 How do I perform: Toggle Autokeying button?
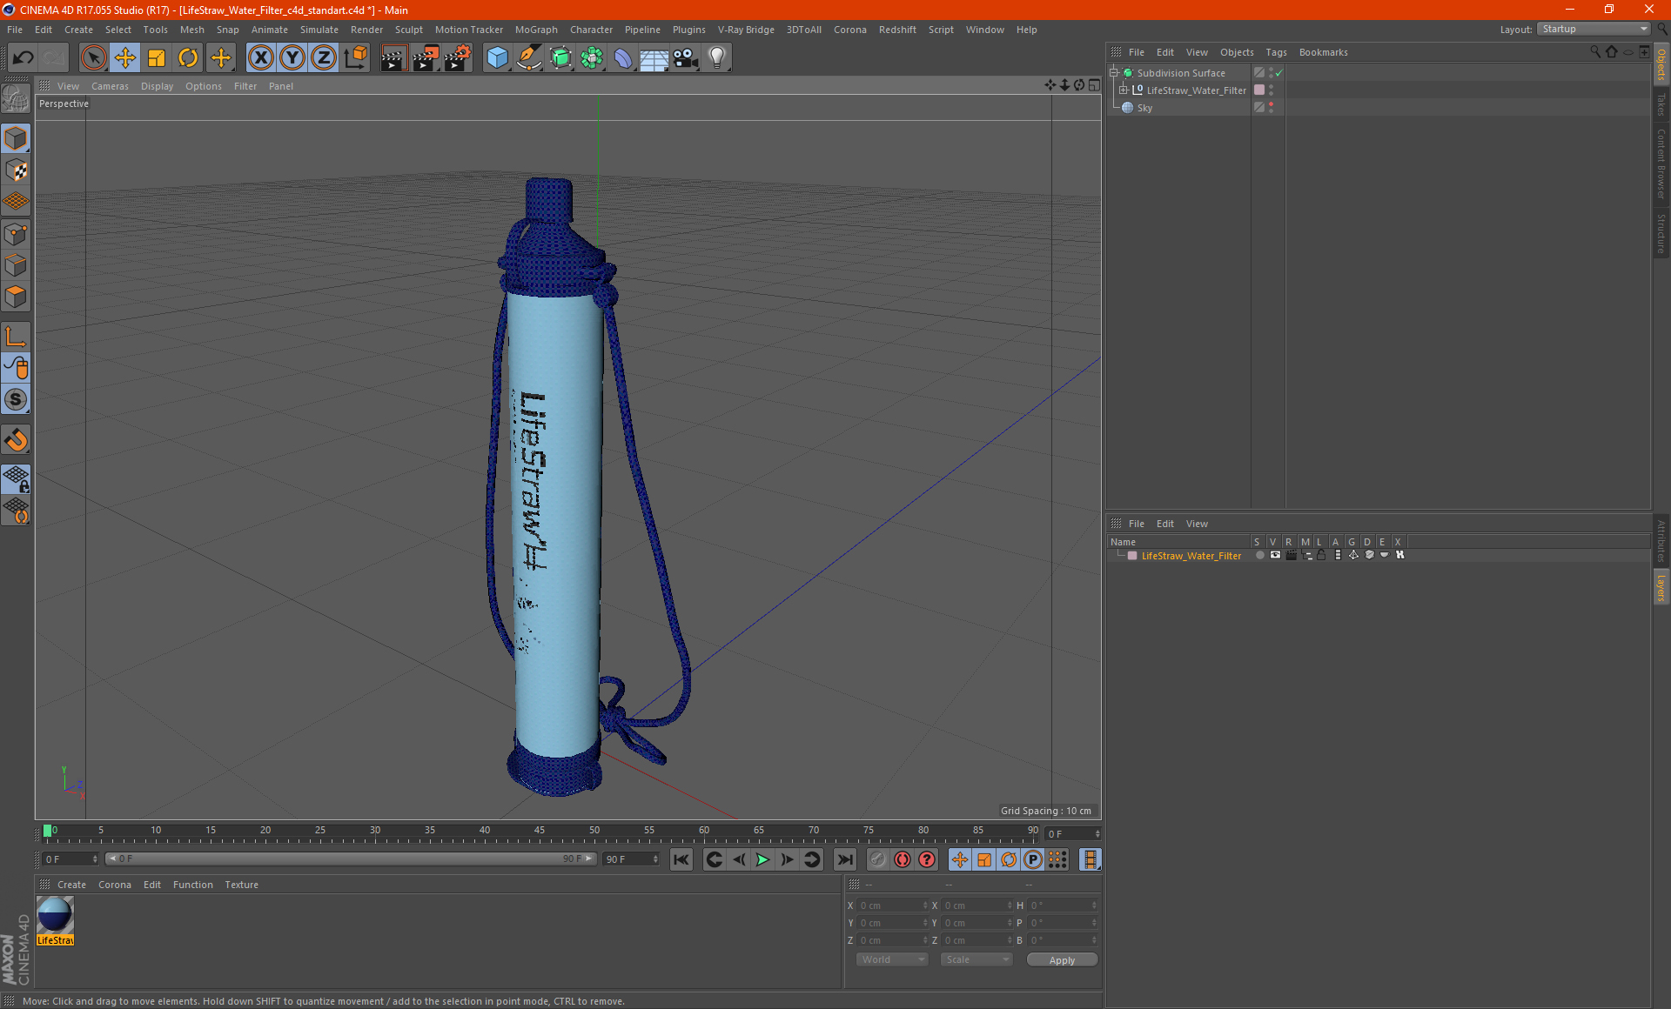click(903, 859)
